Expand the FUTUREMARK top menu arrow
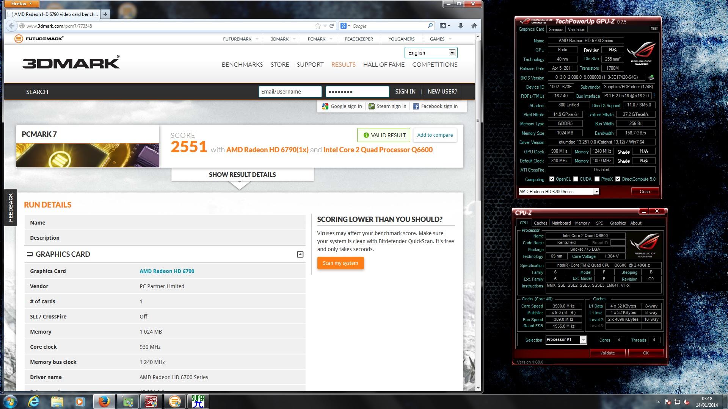This screenshot has width=728, height=409. [257, 39]
